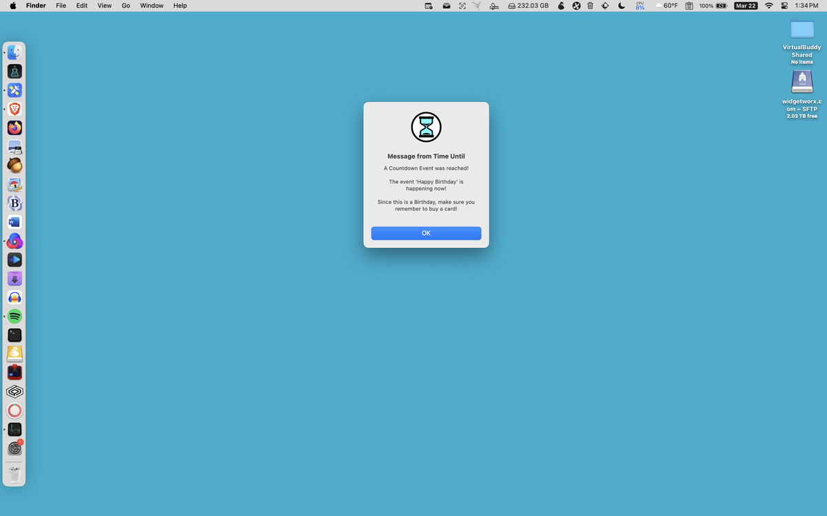
Task: Open the View menu
Action: point(104,6)
